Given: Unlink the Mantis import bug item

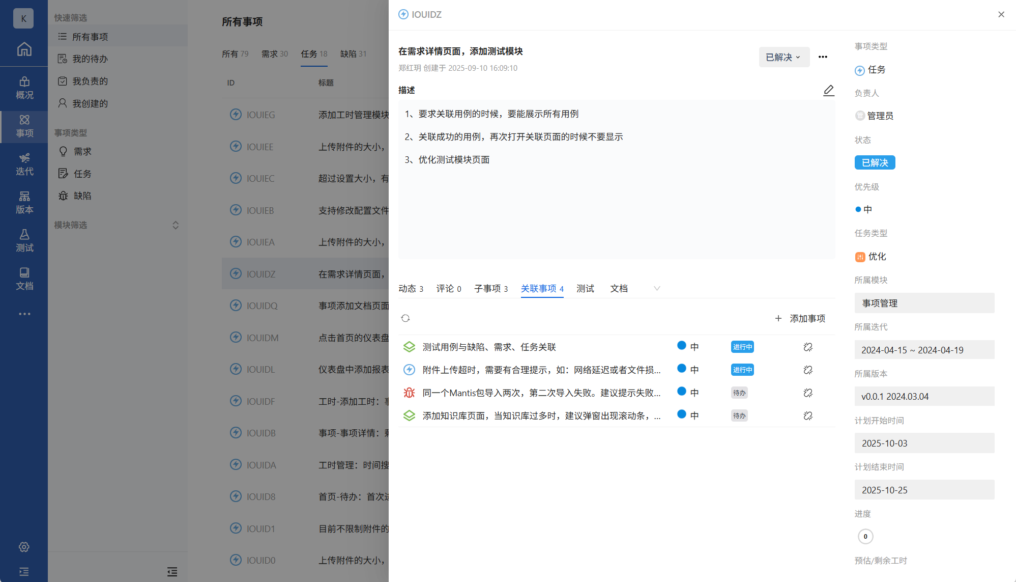Looking at the screenshot, I should pyautogui.click(x=808, y=393).
